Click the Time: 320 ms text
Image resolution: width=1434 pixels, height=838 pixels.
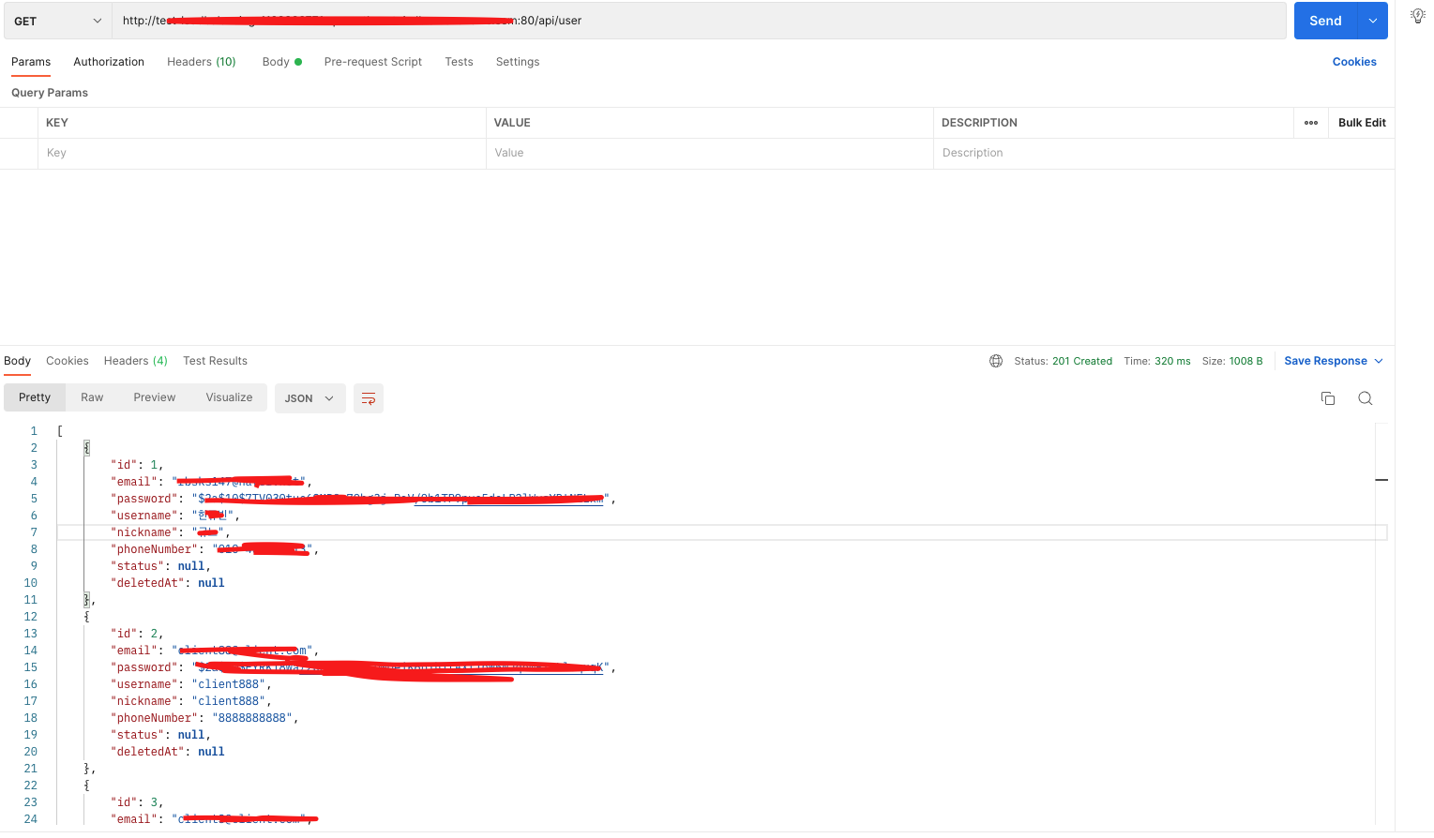point(1157,361)
